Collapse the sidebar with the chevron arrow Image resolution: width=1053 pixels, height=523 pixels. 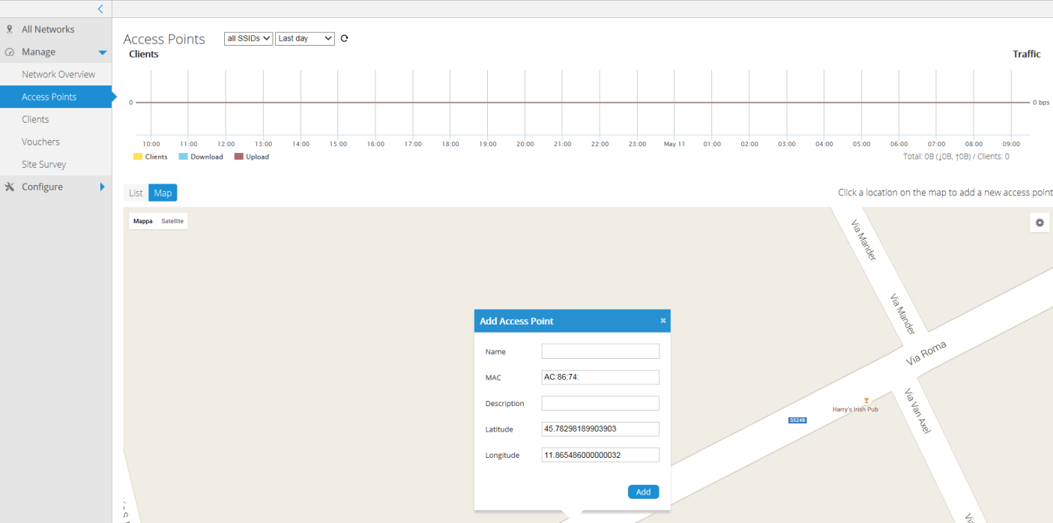(x=100, y=9)
